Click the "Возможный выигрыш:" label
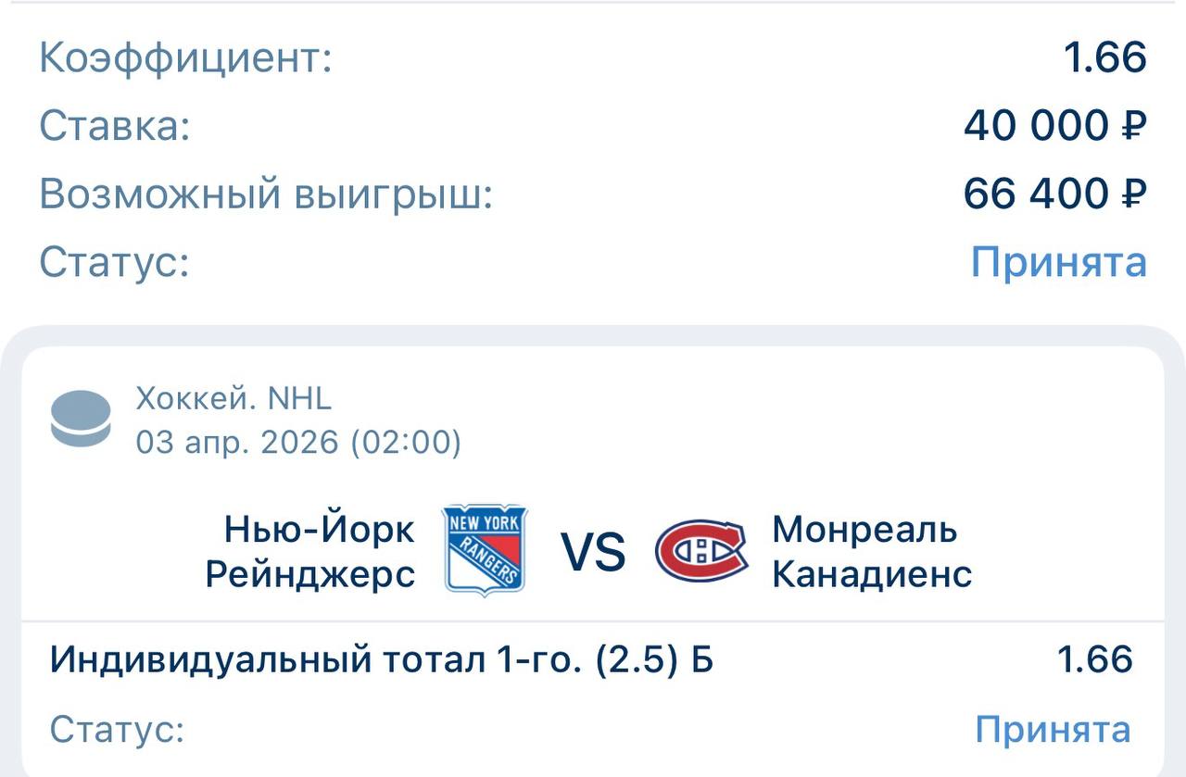Viewport: 1186px width, 777px height. [266, 194]
